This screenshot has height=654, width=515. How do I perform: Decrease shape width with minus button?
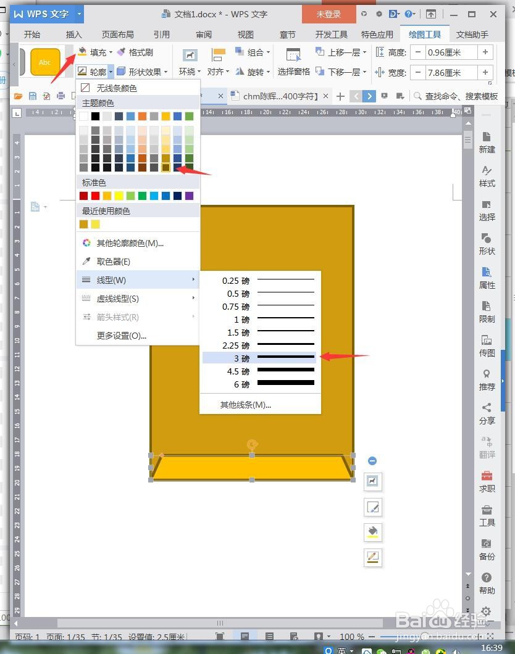tap(418, 73)
